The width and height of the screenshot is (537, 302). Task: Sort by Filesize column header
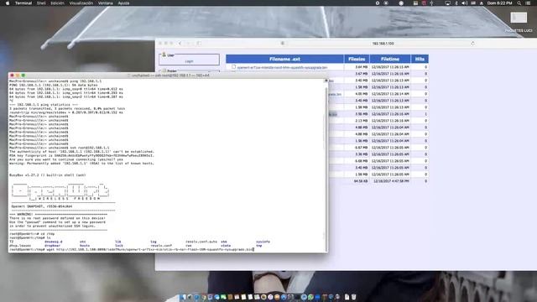(357, 59)
